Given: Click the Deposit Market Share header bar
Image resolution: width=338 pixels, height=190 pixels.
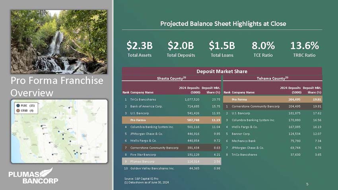Looking at the screenshot, I should pyautogui.click(x=223, y=71).
